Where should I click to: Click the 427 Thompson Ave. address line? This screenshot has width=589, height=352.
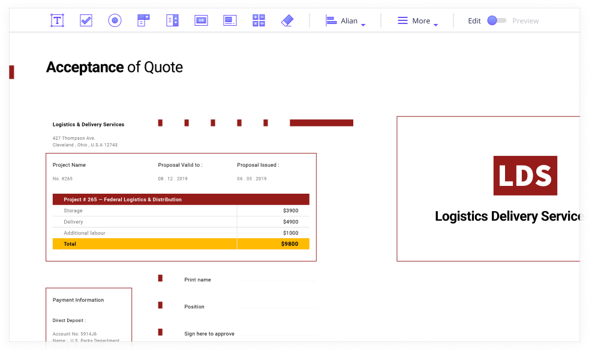point(74,139)
